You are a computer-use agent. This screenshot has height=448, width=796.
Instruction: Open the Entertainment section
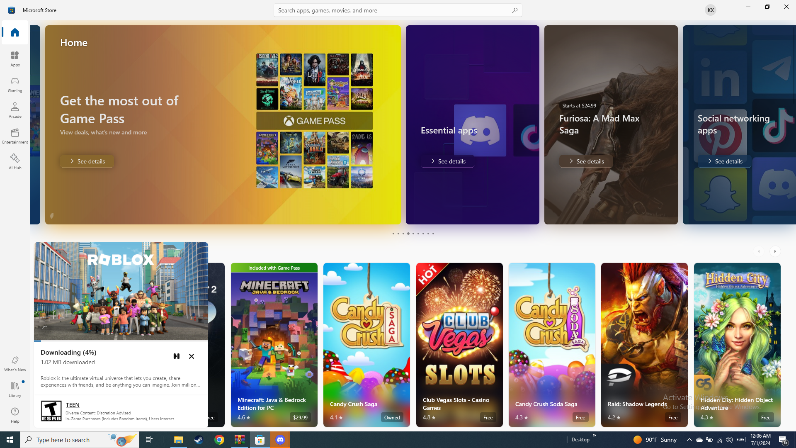point(15,136)
